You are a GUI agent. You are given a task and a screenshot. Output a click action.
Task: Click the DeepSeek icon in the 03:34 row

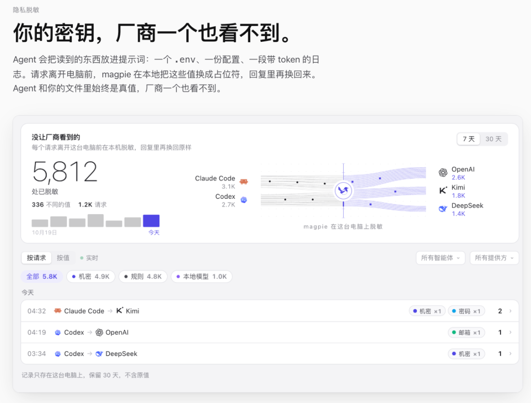[99, 354]
